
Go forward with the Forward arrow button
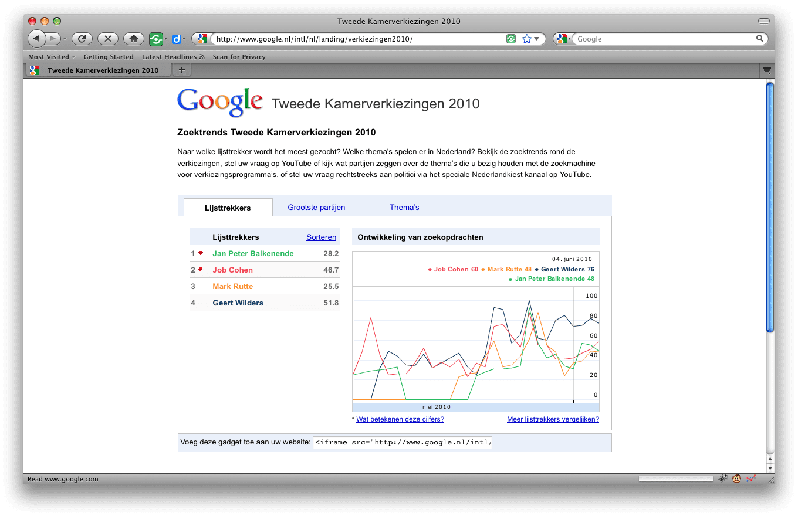(x=53, y=39)
